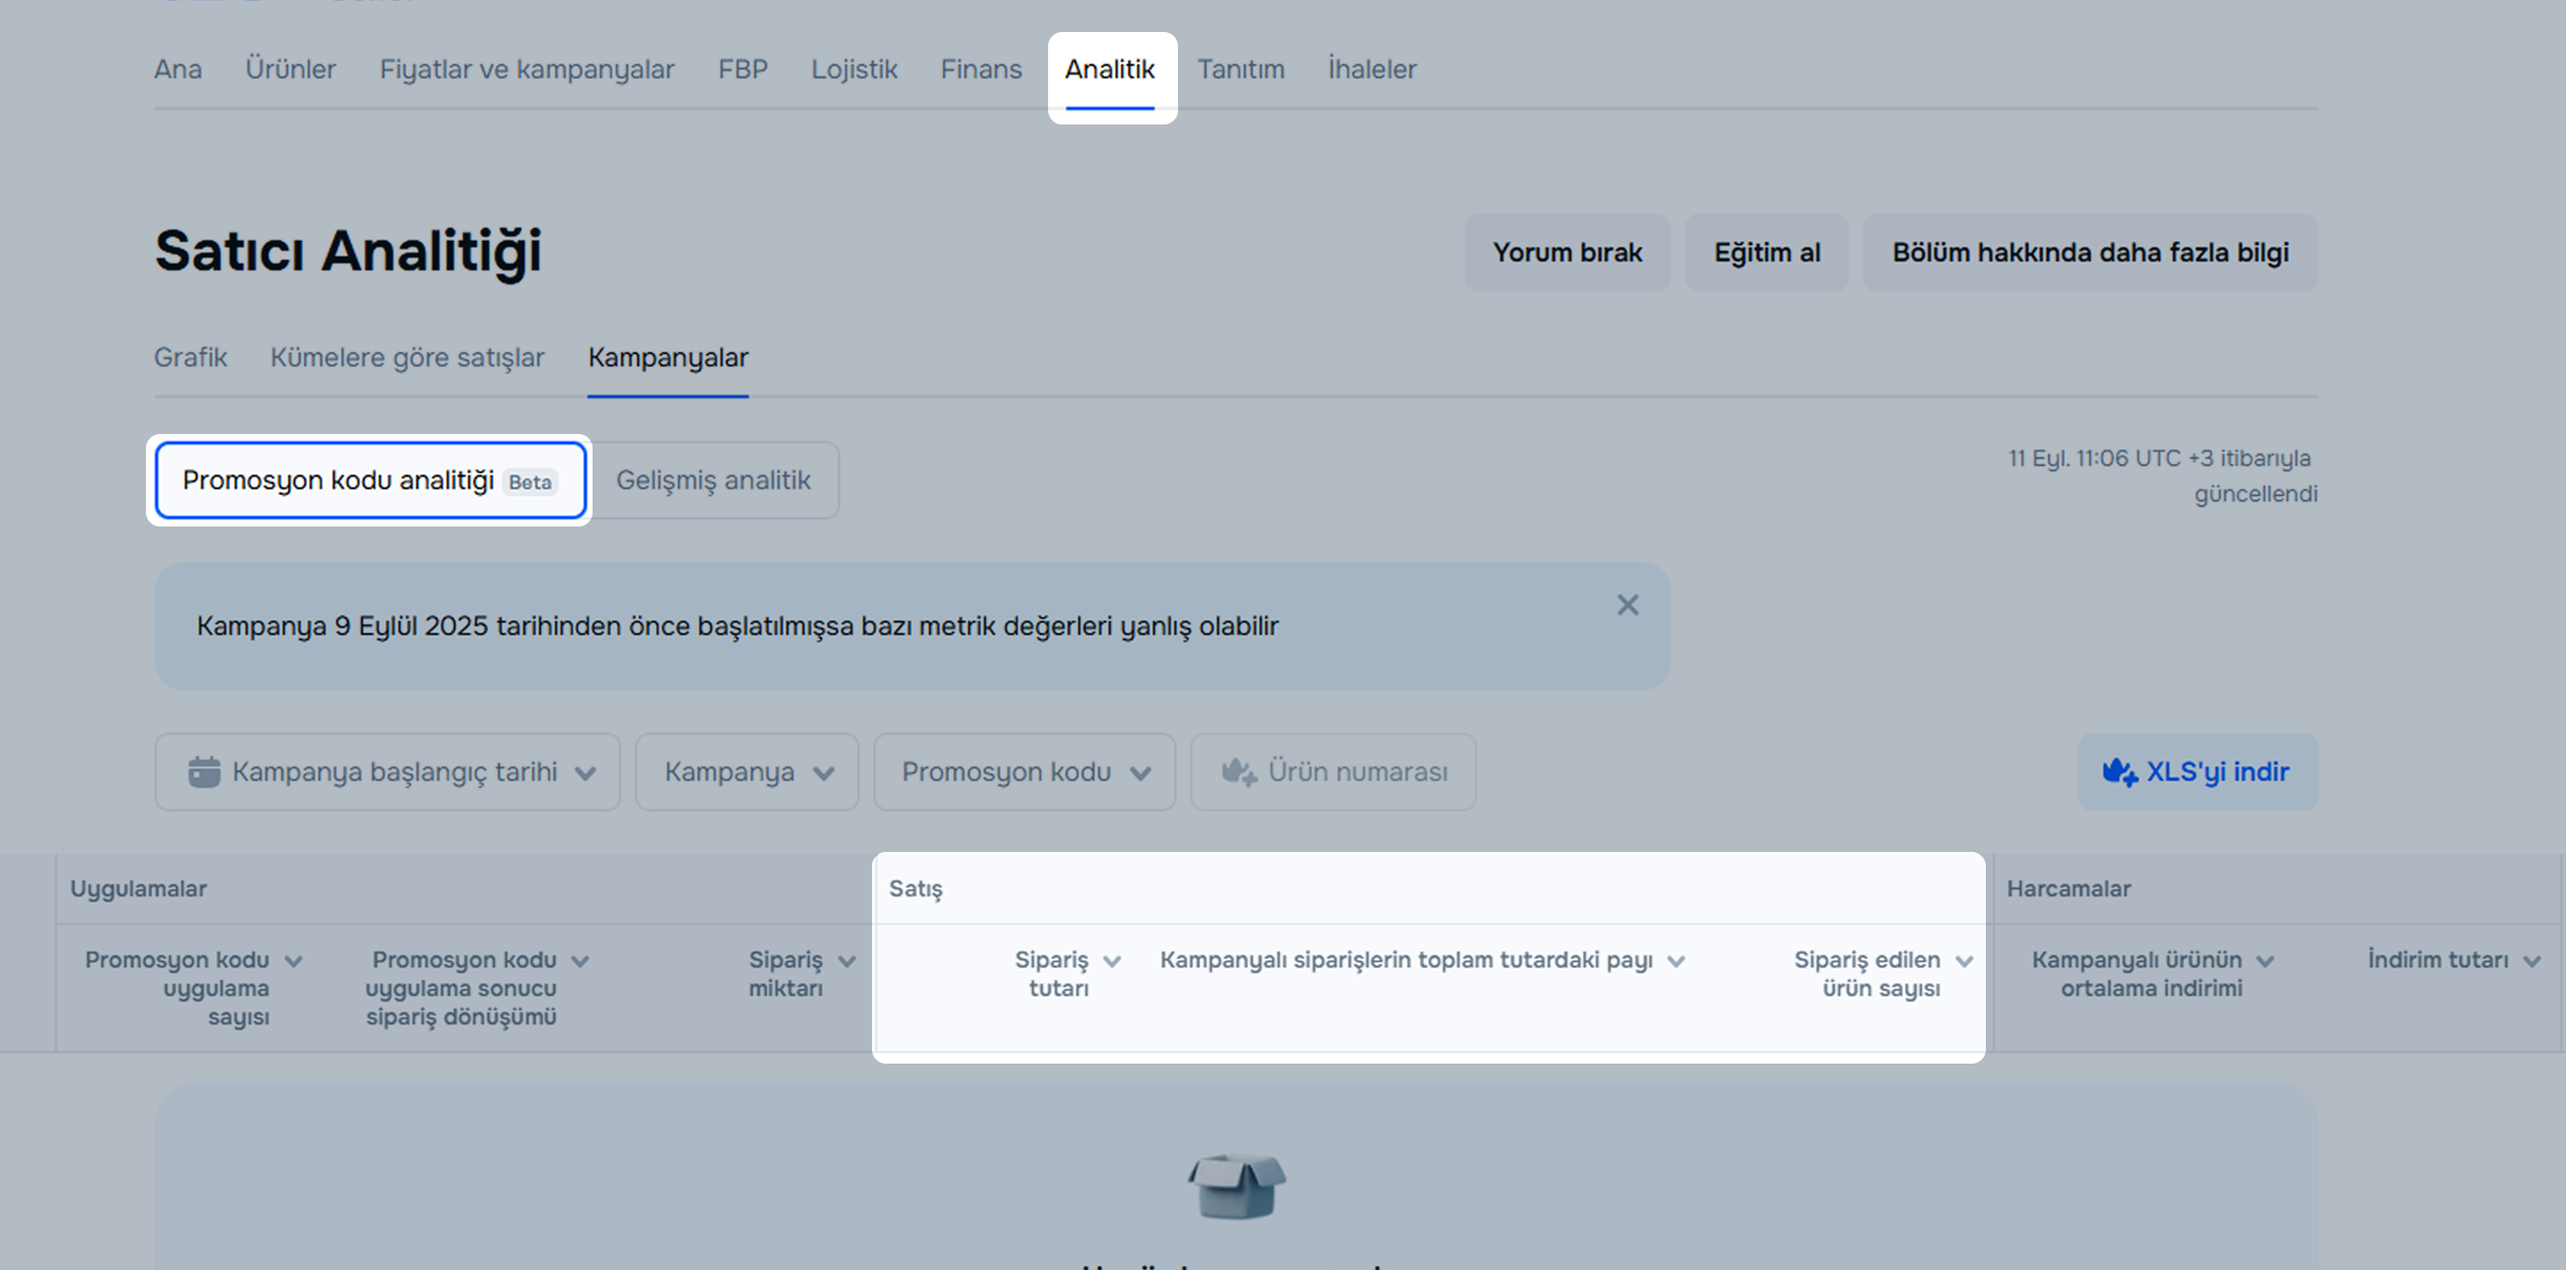Dismiss the campaign date warning banner
2566x1270 pixels.
click(x=1626, y=605)
